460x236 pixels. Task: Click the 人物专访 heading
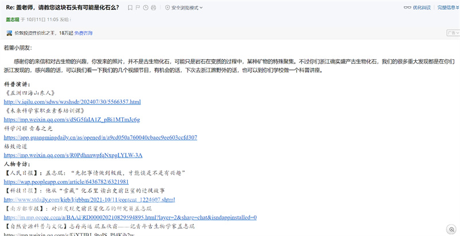[x=17, y=164]
